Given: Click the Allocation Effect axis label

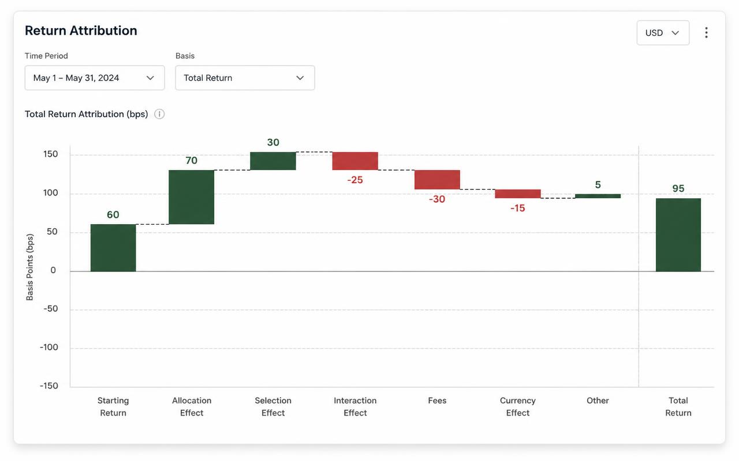Looking at the screenshot, I should [x=192, y=407].
